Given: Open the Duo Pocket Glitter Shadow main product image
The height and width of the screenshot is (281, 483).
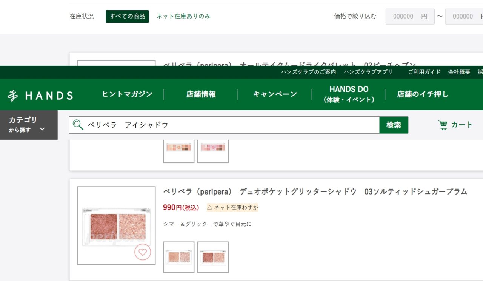Looking at the screenshot, I should point(116,225).
